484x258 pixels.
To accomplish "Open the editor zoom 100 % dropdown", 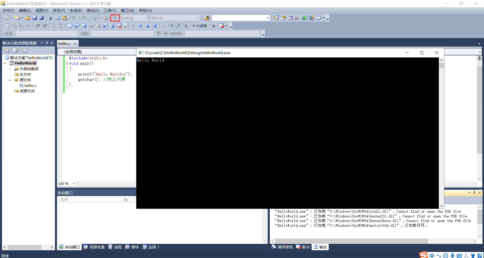I will pos(74,184).
